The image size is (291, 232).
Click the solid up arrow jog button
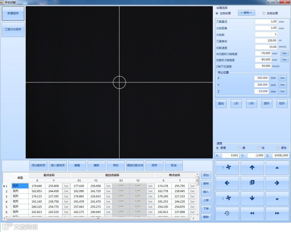[x=252, y=168]
